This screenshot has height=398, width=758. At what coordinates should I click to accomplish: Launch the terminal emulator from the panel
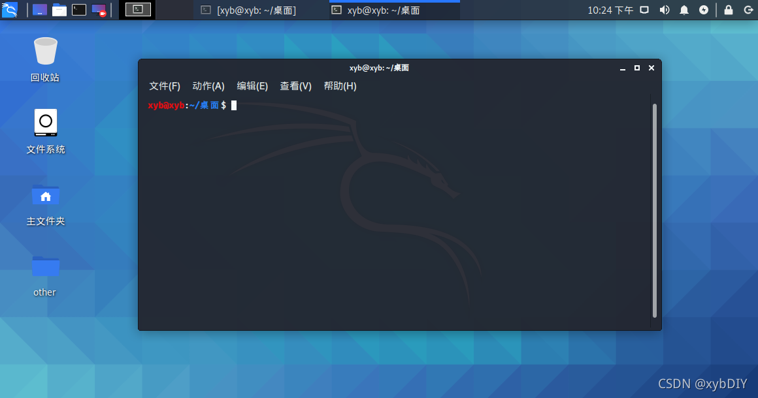[x=79, y=10]
